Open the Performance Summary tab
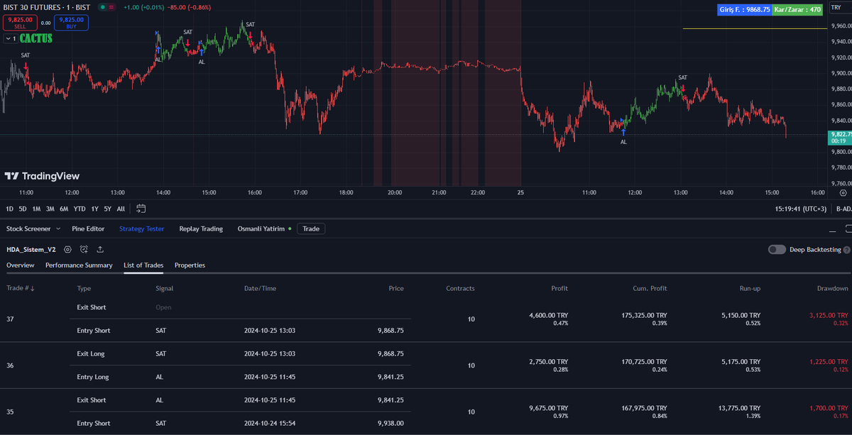The image size is (852, 435). tap(79, 265)
